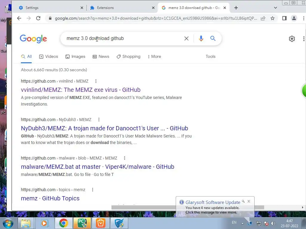The height and width of the screenshot is (229, 306).
Task: Close the Settings tab
Action: tap(82, 8)
